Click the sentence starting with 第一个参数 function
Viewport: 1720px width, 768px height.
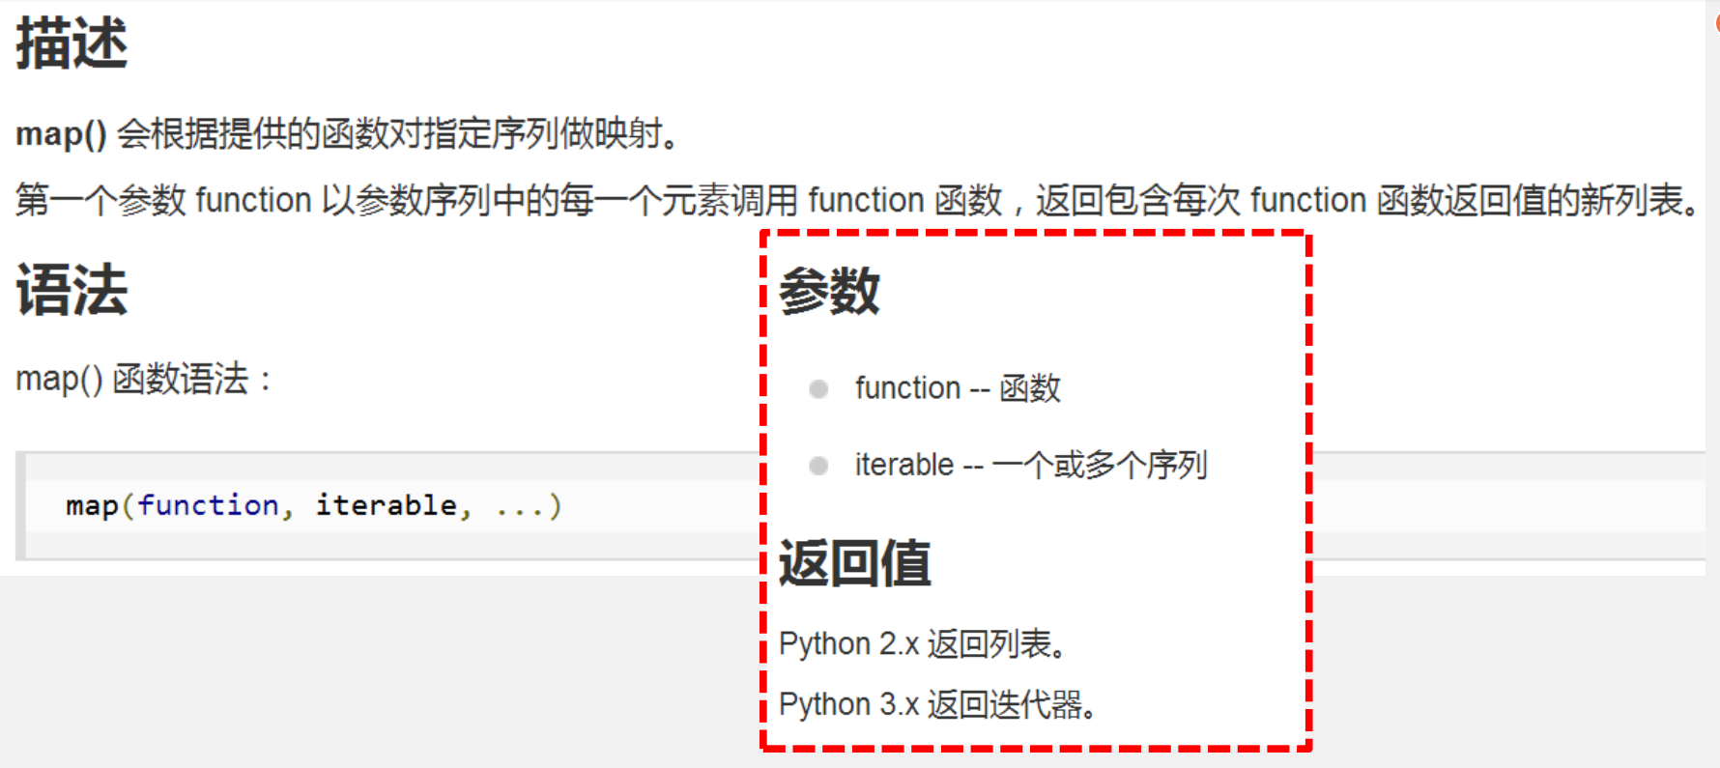(x=858, y=201)
